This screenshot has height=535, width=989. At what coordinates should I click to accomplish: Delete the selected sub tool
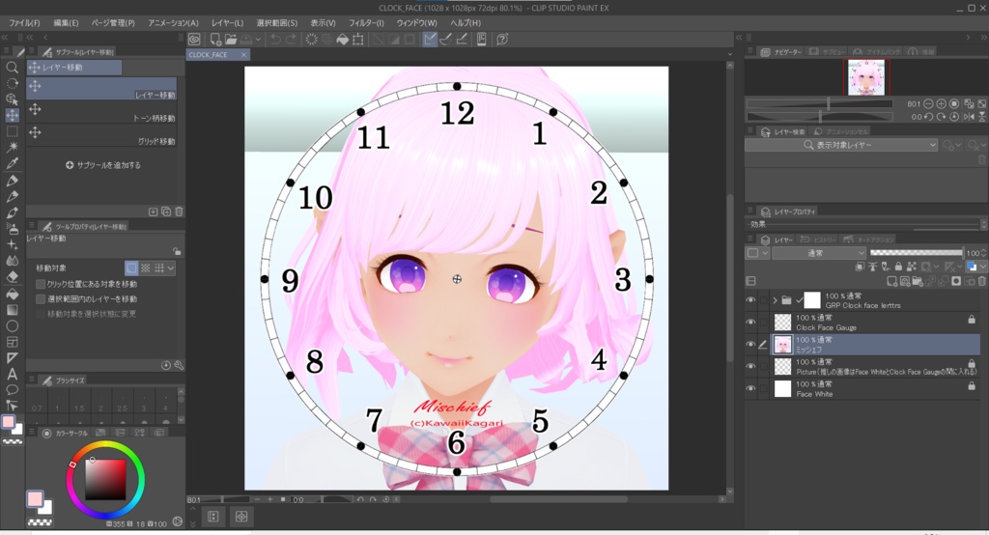pyautogui.click(x=179, y=212)
